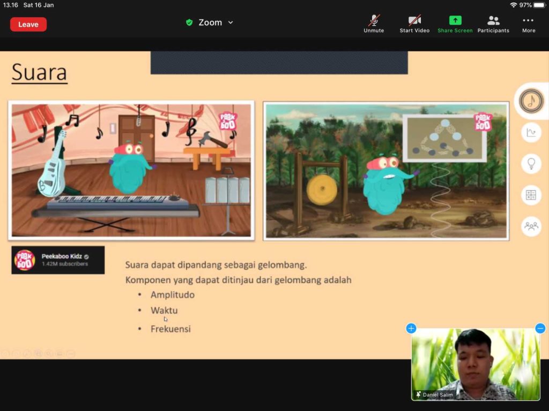The width and height of the screenshot is (549, 411).
Task: Click the green shield security icon
Action: [189, 22]
